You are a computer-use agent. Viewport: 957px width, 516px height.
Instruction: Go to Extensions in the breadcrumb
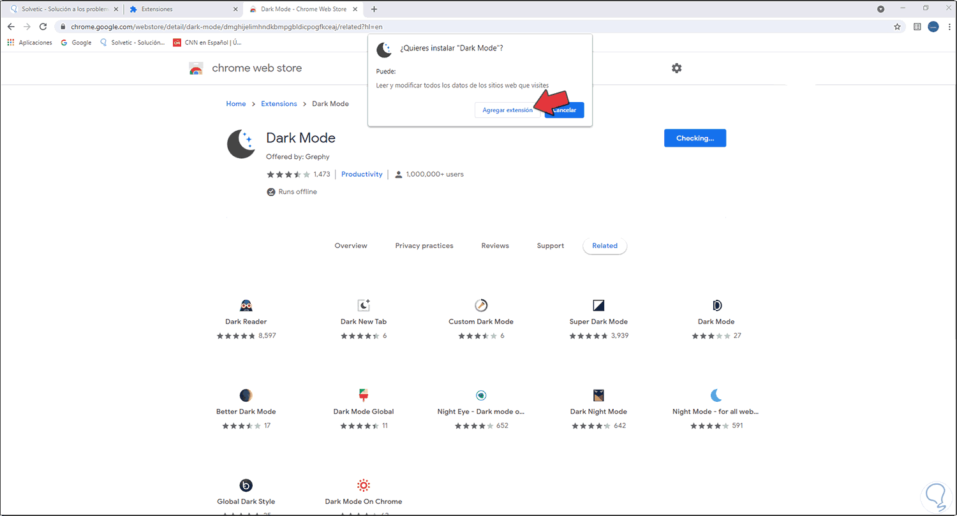(x=279, y=103)
